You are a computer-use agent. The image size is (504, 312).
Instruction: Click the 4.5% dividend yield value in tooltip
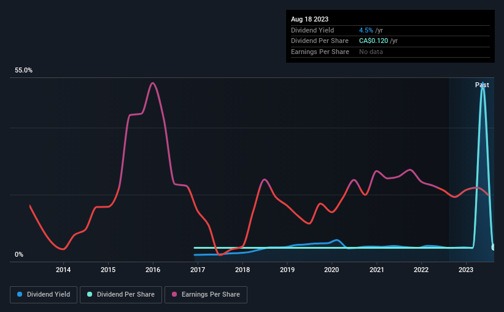point(366,30)
